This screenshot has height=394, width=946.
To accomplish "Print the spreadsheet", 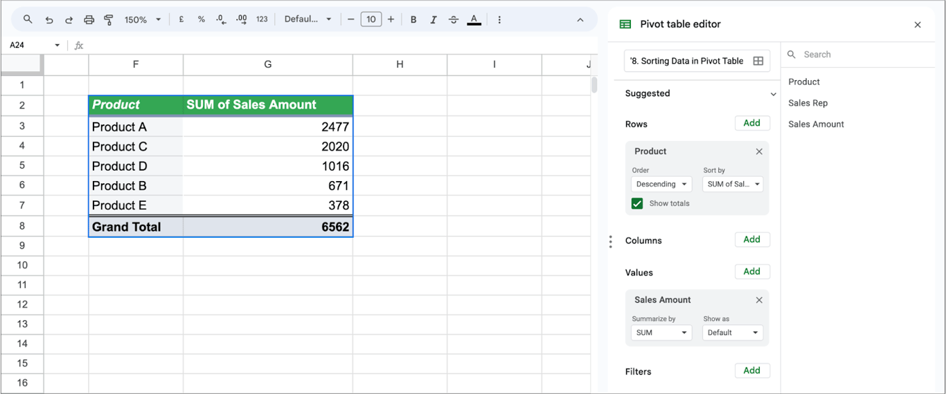I will [89, 19].
